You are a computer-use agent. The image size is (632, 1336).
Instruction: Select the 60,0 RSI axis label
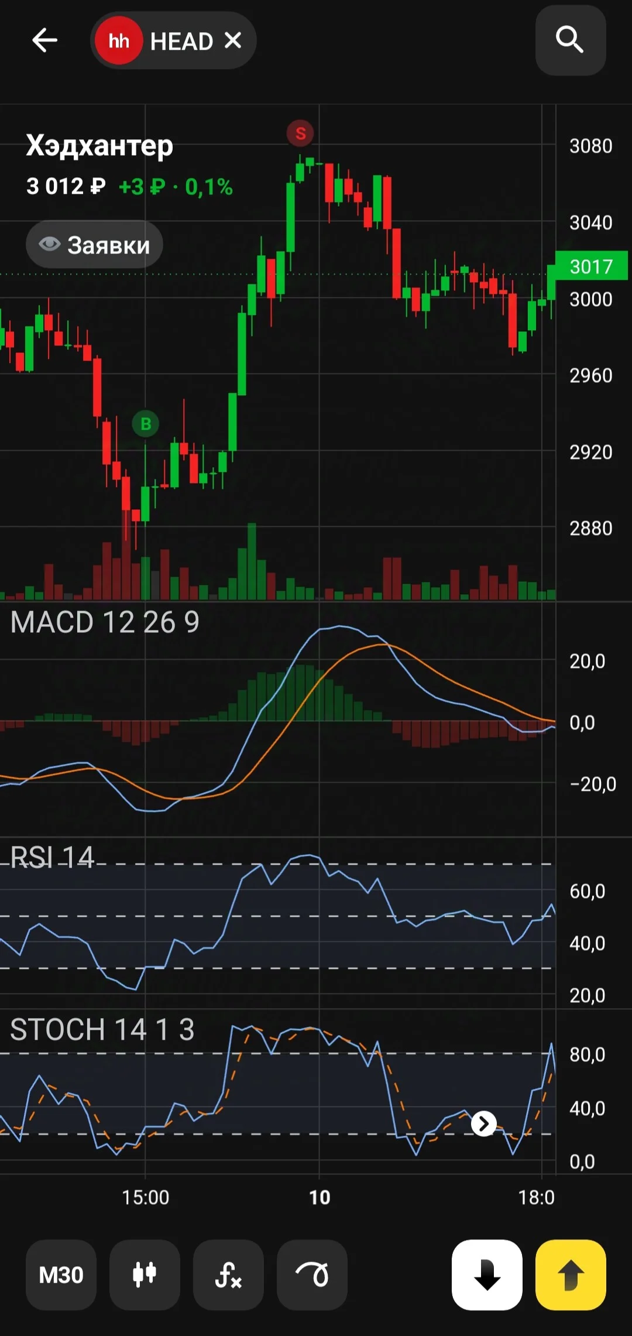pyautogui.click(x=588, y=891)
